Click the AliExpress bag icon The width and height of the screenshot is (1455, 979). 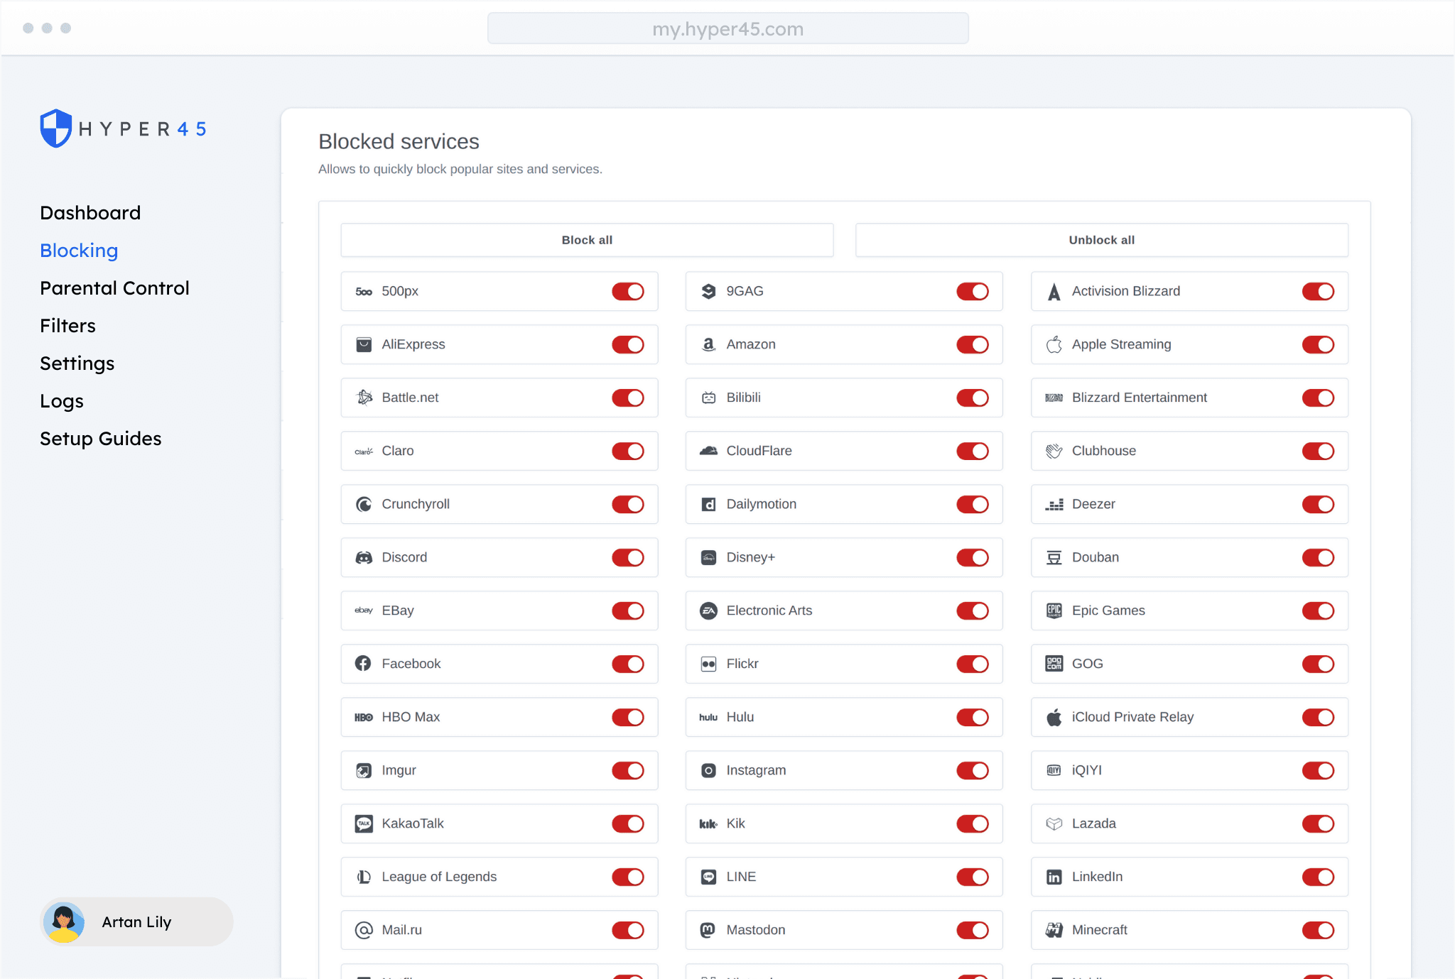pos(364,344)
